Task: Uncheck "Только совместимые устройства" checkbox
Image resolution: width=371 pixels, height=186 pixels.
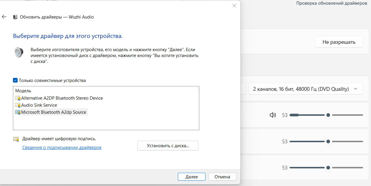Action: pos(15,81)
